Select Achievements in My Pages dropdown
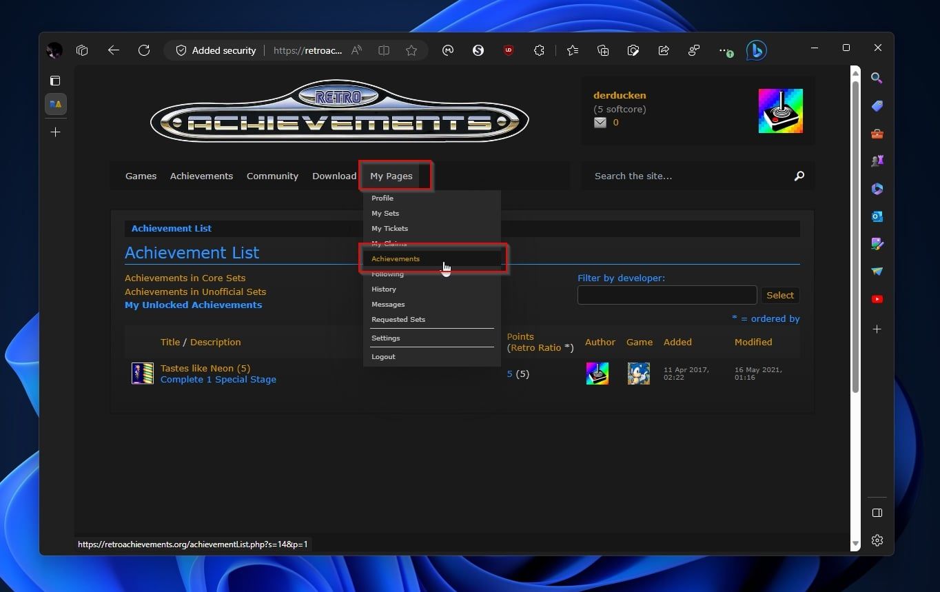Screen dimensions: 940x592 396,259
